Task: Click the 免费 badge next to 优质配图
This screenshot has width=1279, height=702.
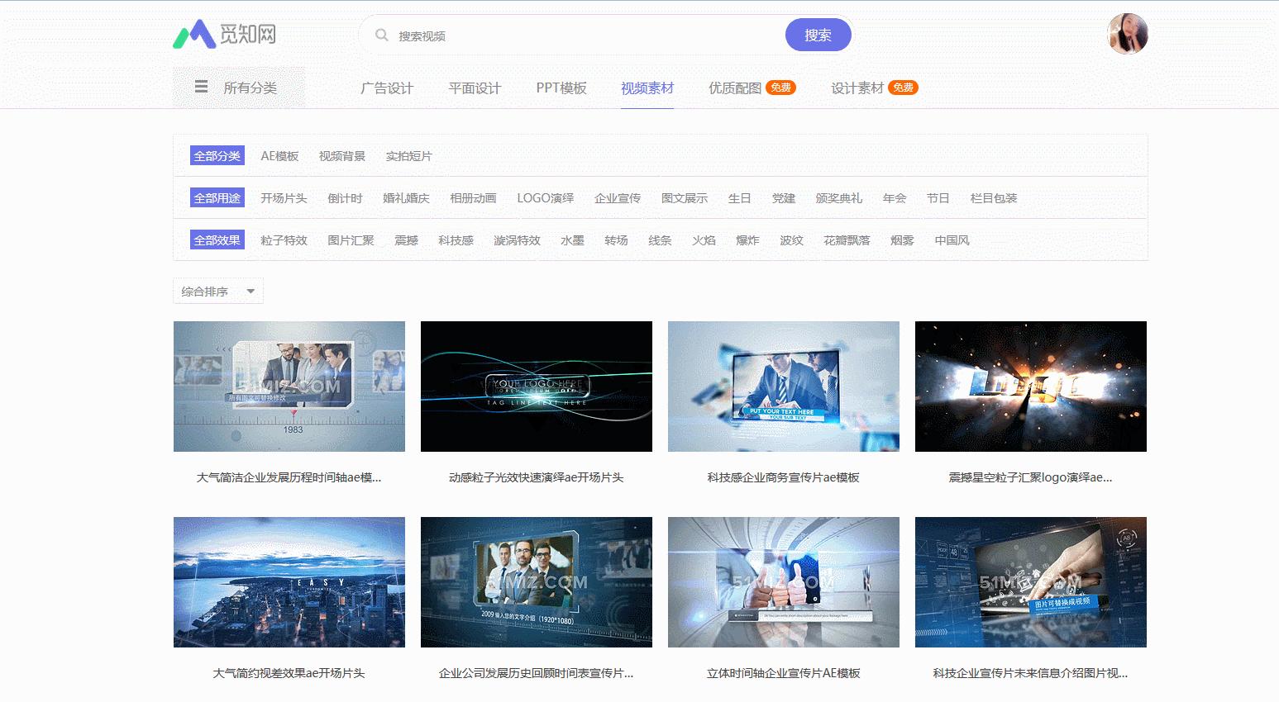Action: point(780,86)
